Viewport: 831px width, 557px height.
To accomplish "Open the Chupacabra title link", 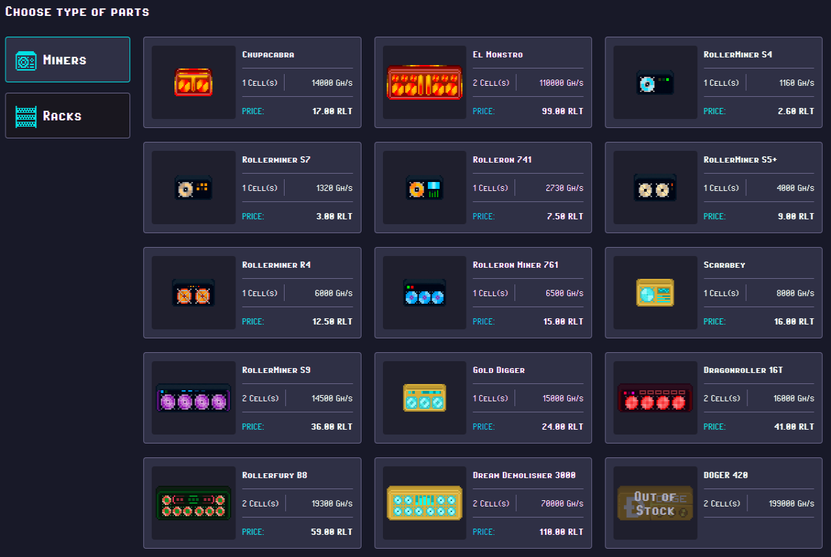I will (268, 55).
